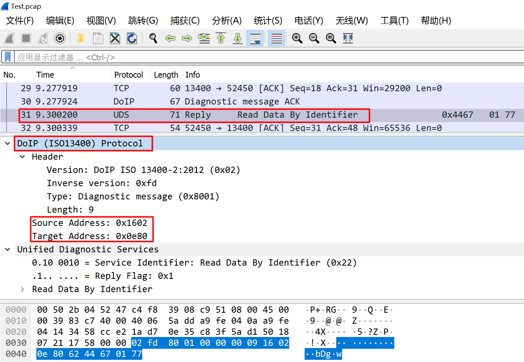
Task: Collapse the DoIP Header section
Action: pyautogui.click(x=22, y=156)
